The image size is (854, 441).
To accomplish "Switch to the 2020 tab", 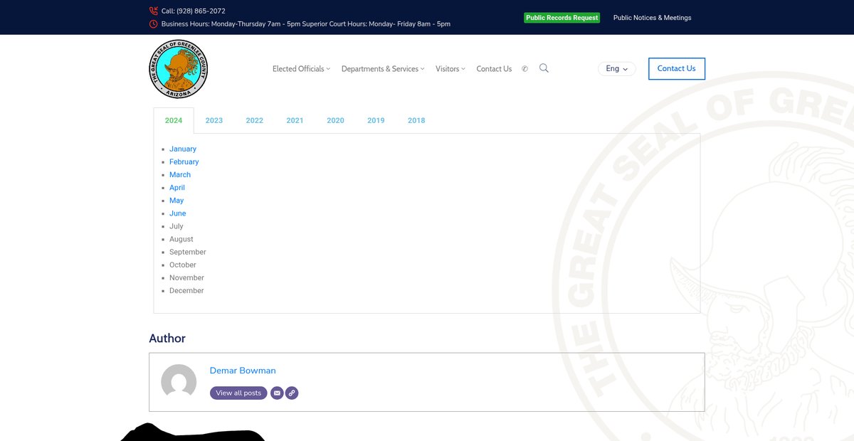I will (335, 120).
